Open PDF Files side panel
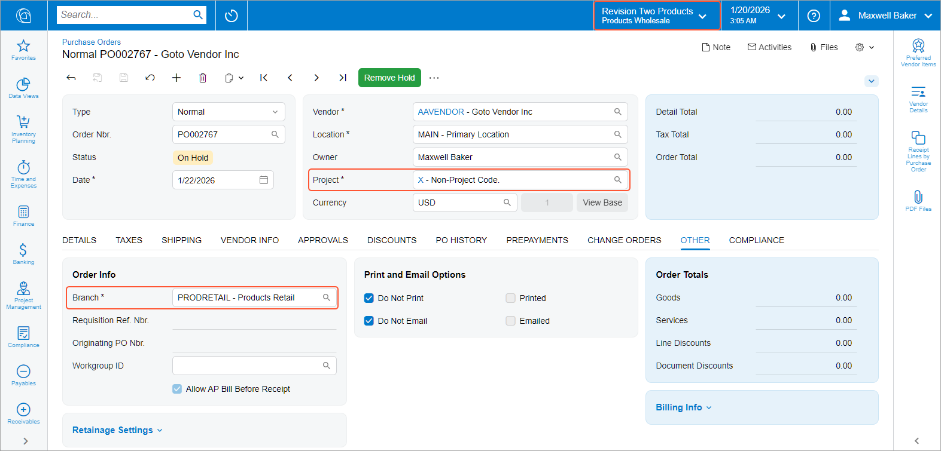Image resolution: width=941 pixels, height=451 pixels. click(x=918, y=201)
